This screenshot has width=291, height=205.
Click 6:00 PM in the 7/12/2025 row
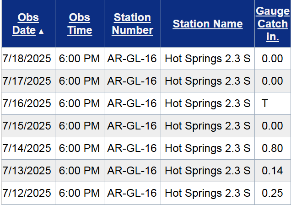pyautogui.click(x=80, y=193)
